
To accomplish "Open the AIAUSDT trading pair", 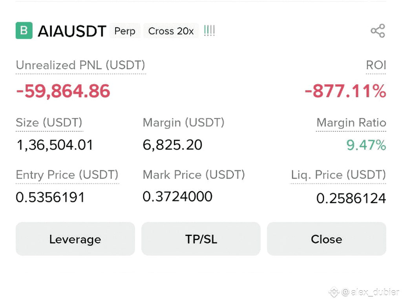I will tap(72, 31).
